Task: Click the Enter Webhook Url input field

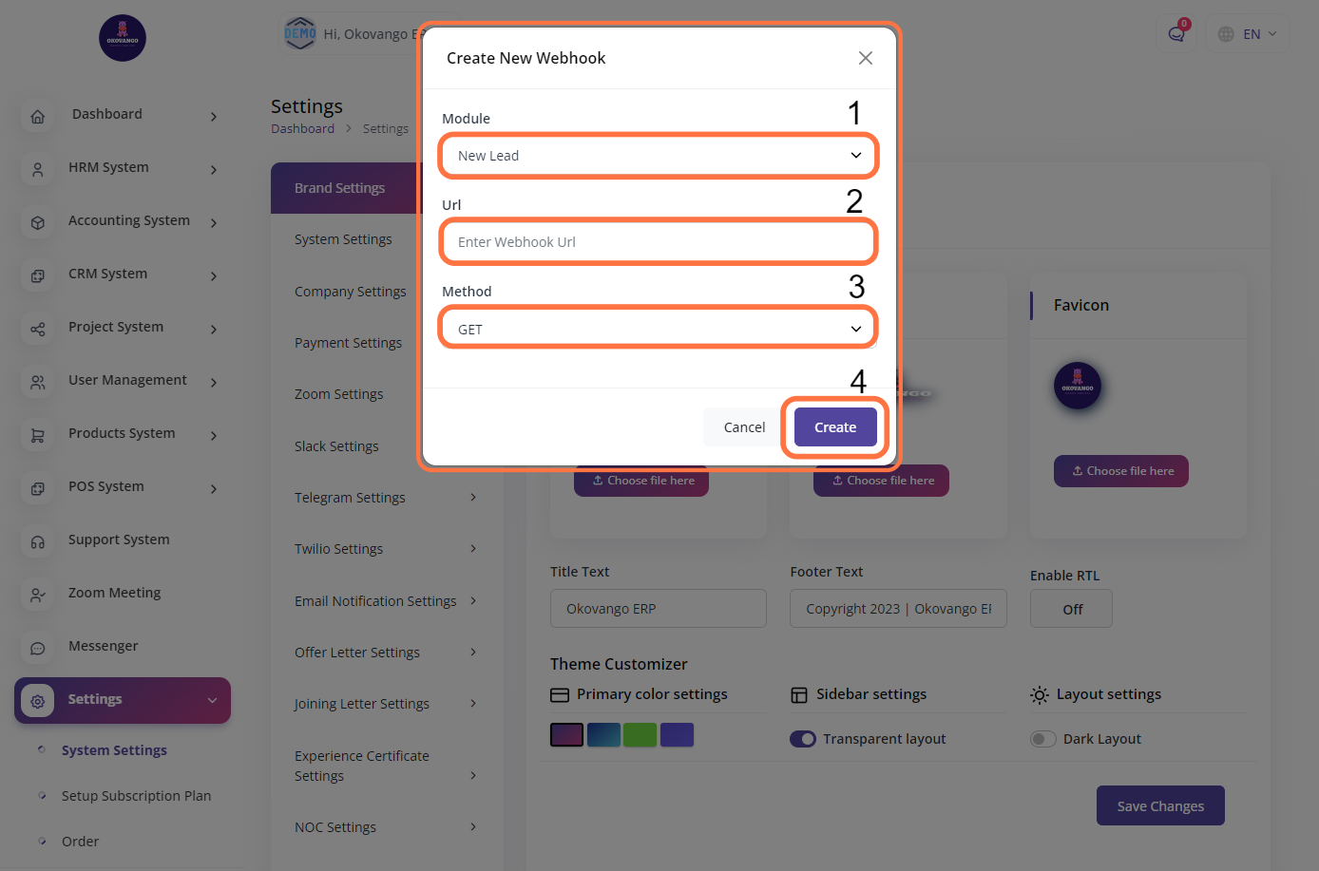Action: pyautogui.click(x=658, y=242)
